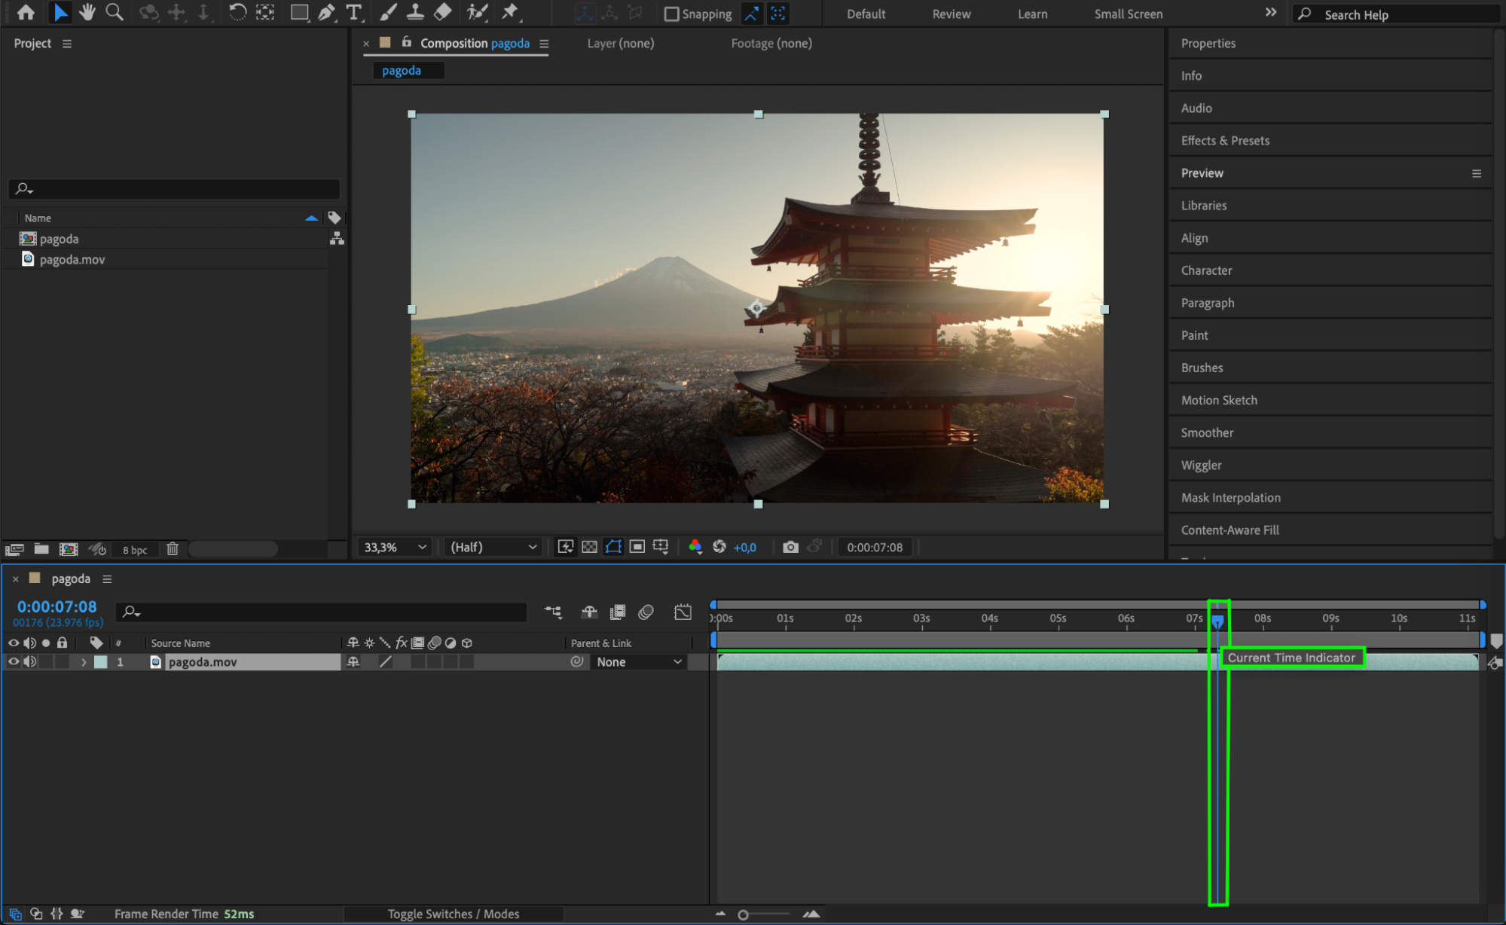The image size is (1506, 925).
Task: Switch to the Review workspace
Action: tap(951, 14)
